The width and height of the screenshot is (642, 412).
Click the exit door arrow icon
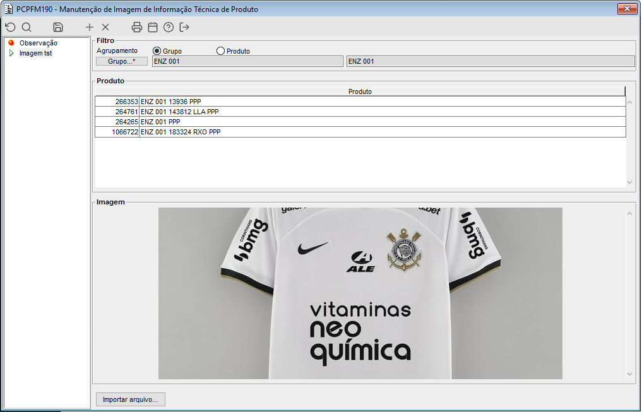[x=184, y=27]
